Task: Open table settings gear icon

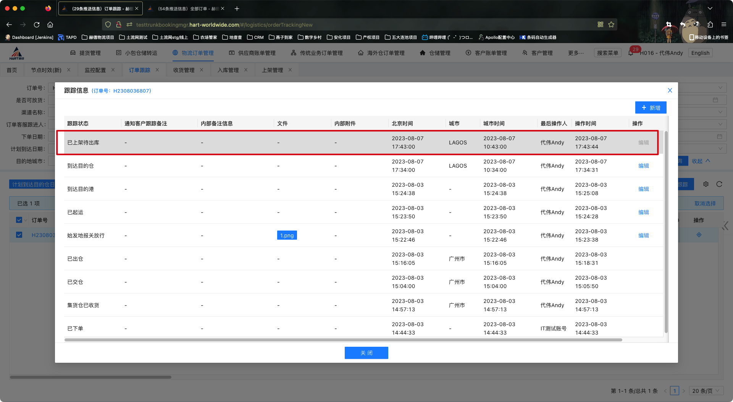Action: (706, 184)
